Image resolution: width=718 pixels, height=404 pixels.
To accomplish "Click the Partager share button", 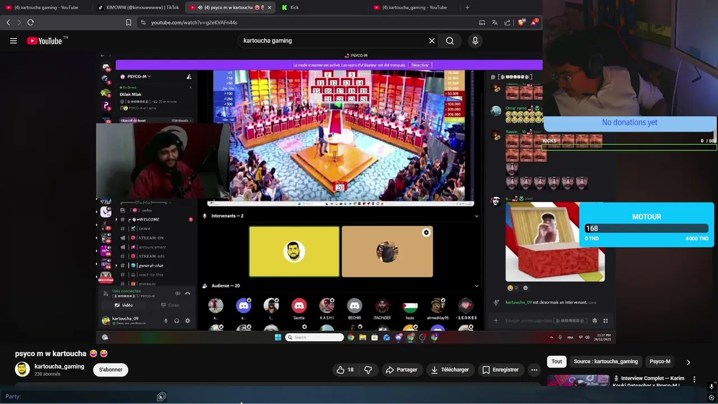I will (x=402, y=370).
